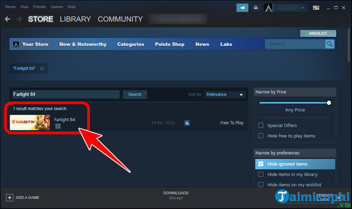Minimize the Steam window
Screen dimensions: 352x209
[x=328, y=8]
